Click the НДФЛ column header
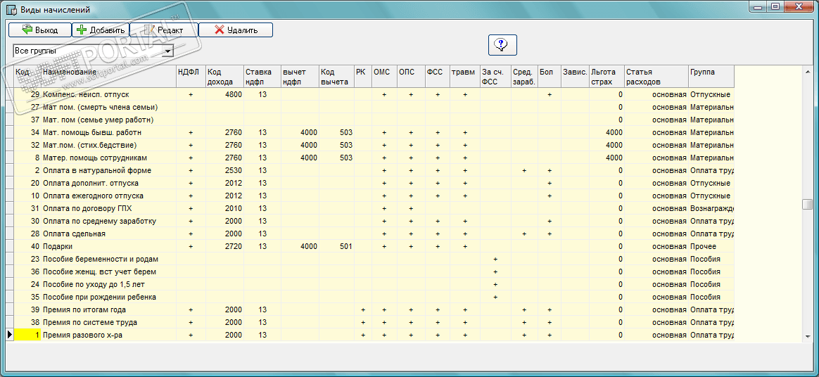This screenshot has width=819, height=377. [x=191, y=76]
